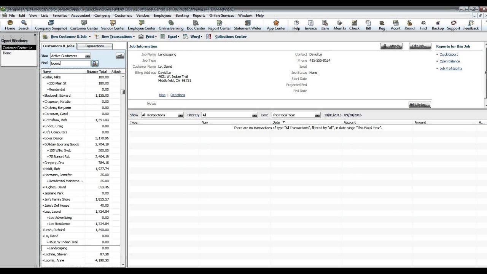Open Statement Writer toolbar icon
487x274 pixels.
(x=247, y=25)
